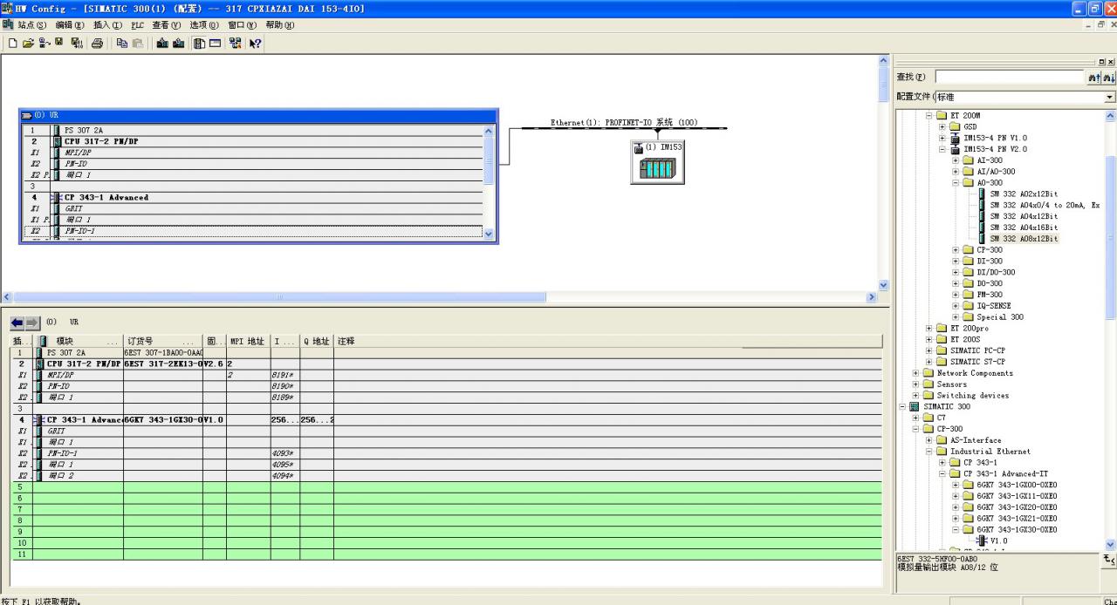Screen dimensions: 1117x605
Task: Expand the DI-300 folder
Action: (x=956, y=262)
